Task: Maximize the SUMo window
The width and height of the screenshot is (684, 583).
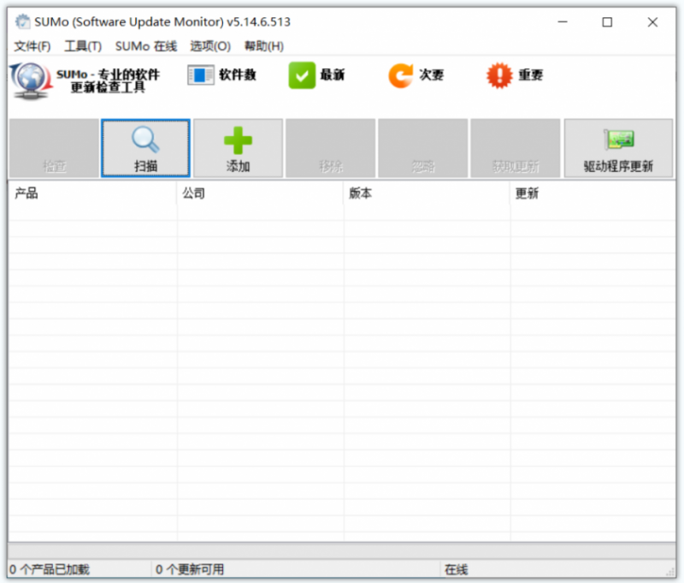Action: click(607, 22)
